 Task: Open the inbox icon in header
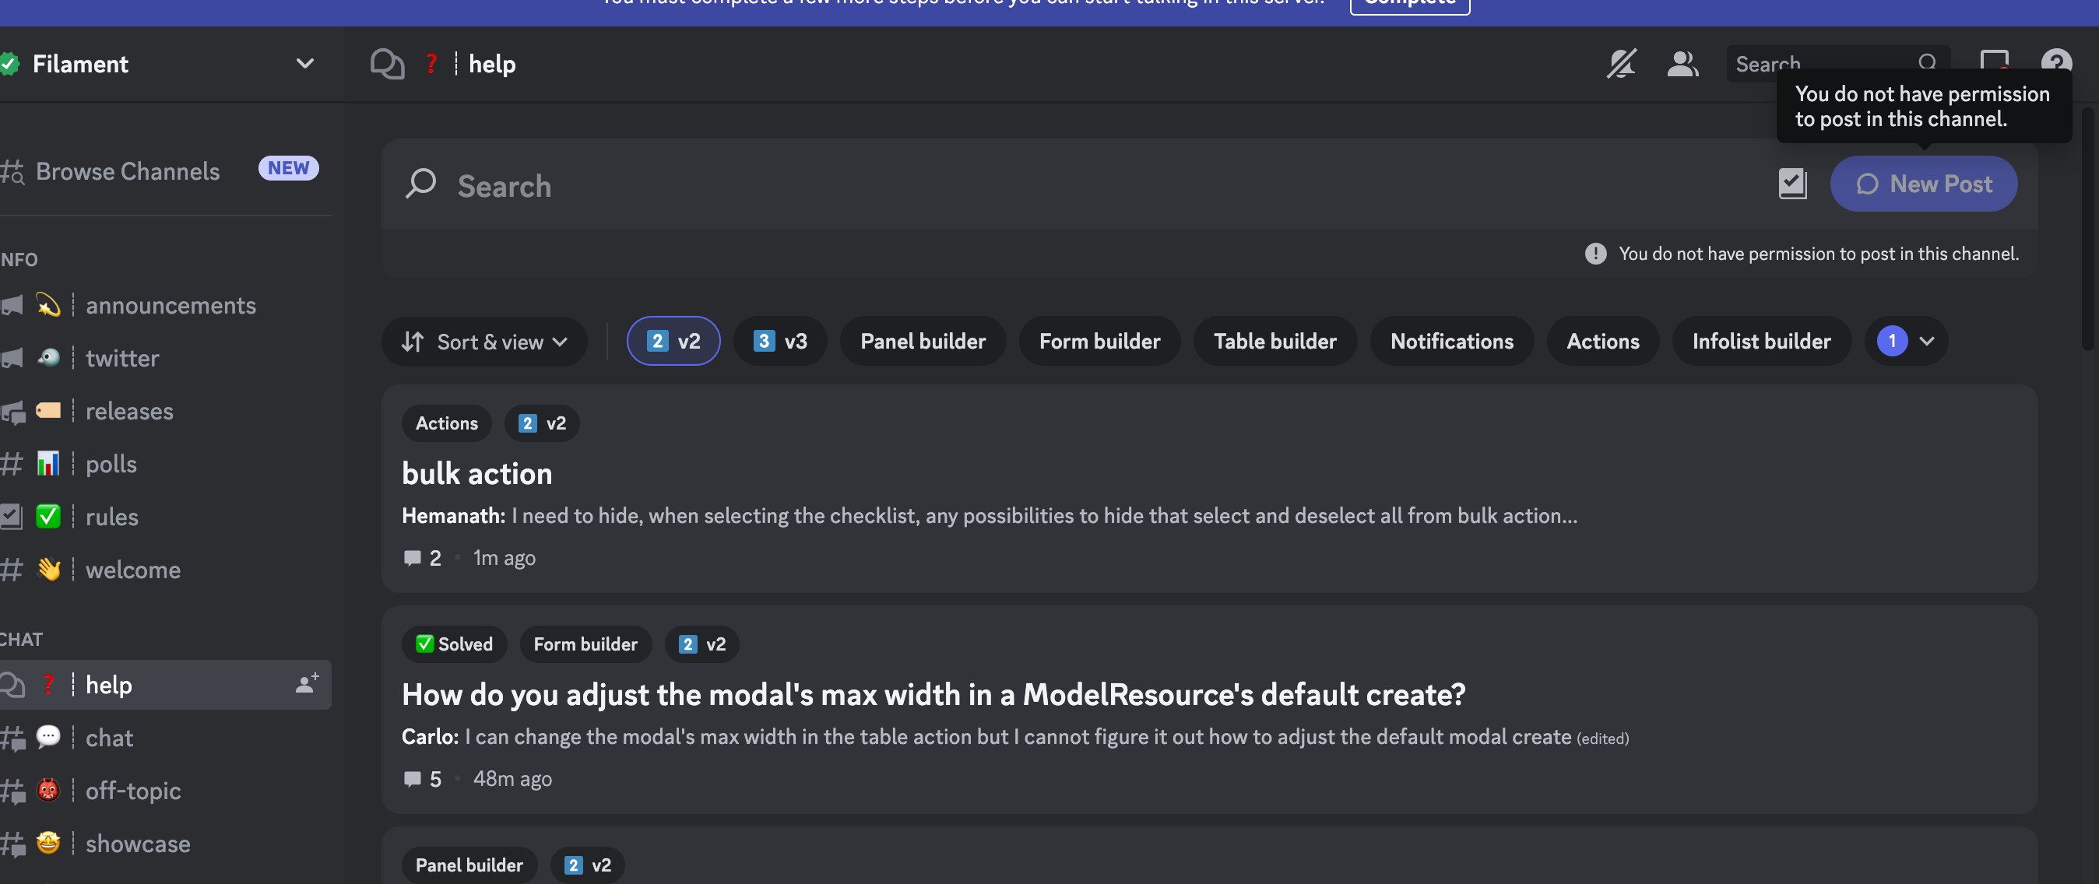[1994, 60]
